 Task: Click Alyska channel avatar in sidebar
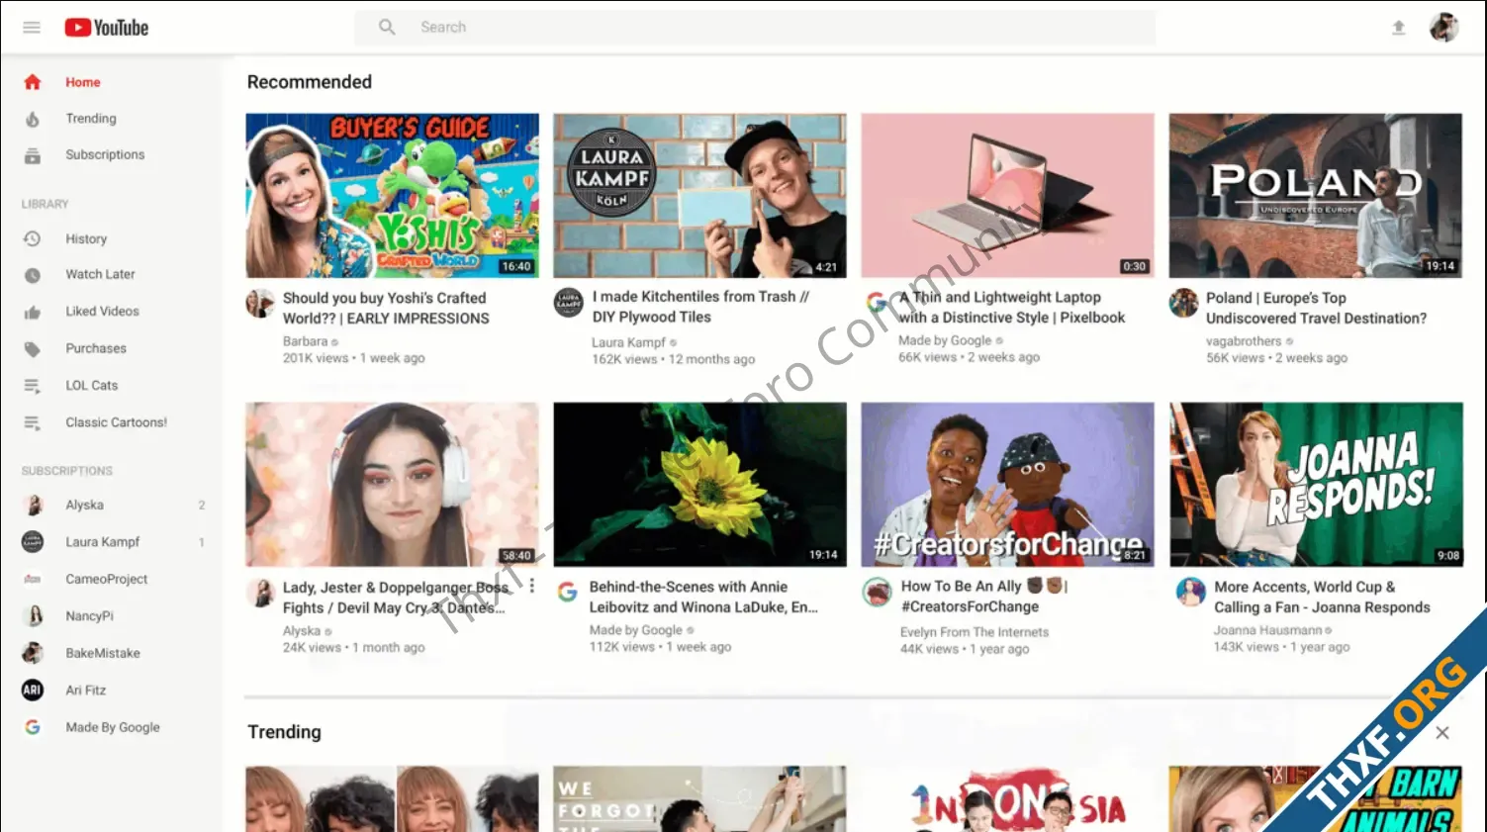(33, 506)
